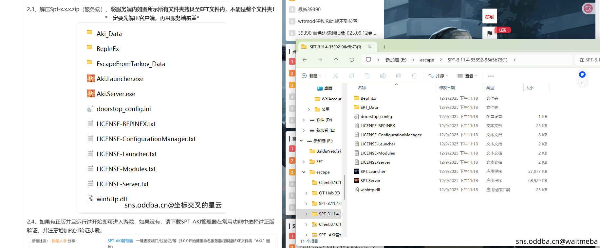This screenshot has height=248, width=600.
Task: Refresh the File Explorer view
Action: click(352, 60)
